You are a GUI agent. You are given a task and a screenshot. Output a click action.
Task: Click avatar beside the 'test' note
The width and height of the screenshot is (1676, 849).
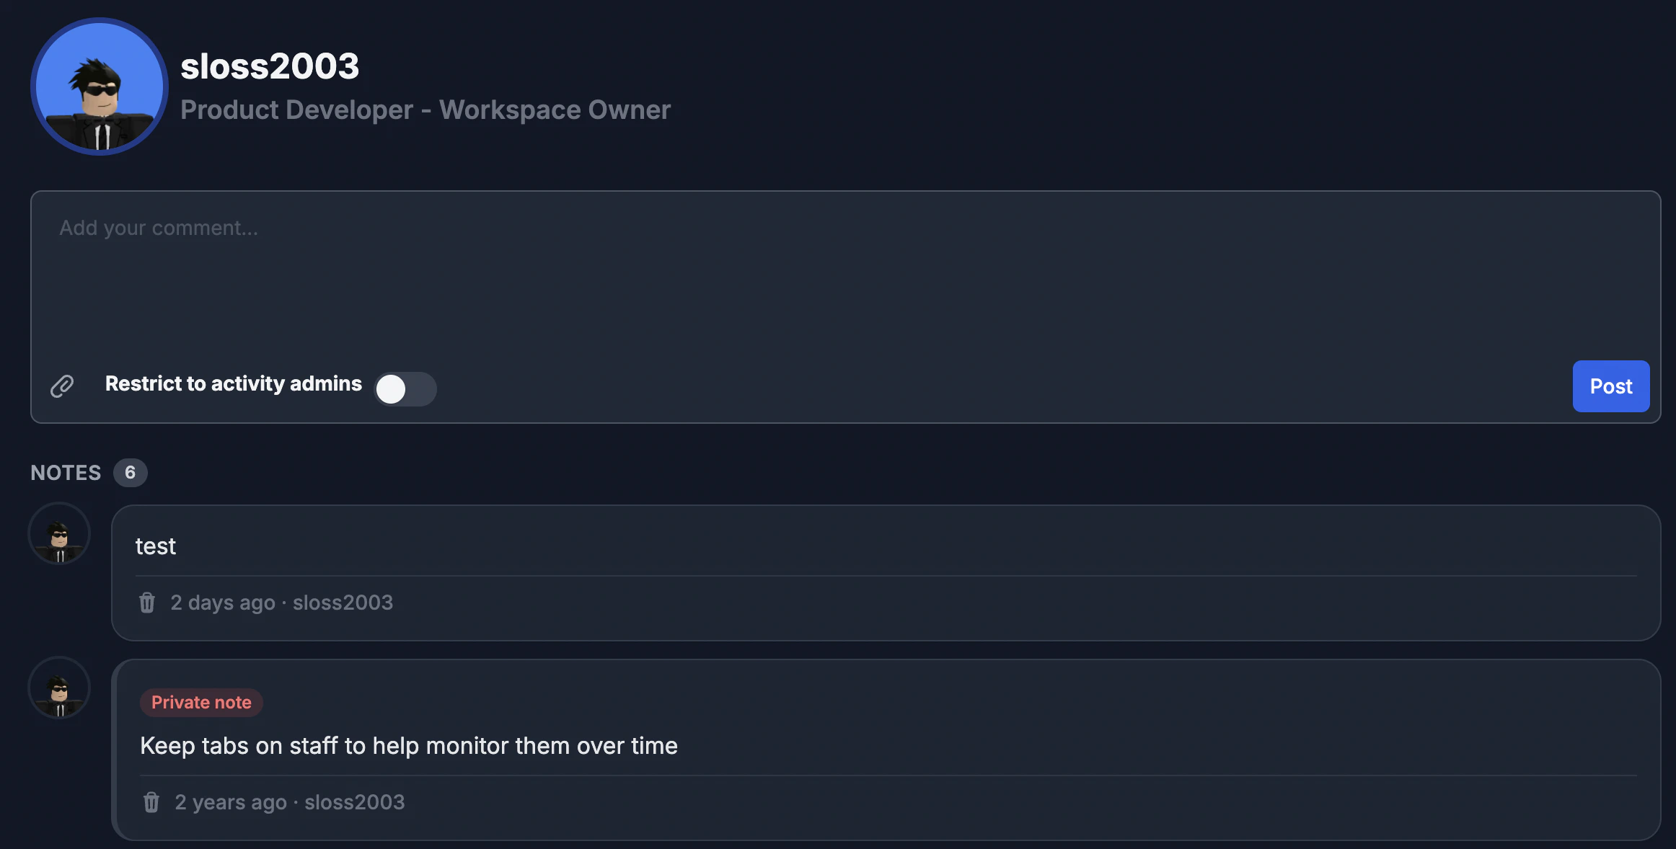click(x=59, y=534)
